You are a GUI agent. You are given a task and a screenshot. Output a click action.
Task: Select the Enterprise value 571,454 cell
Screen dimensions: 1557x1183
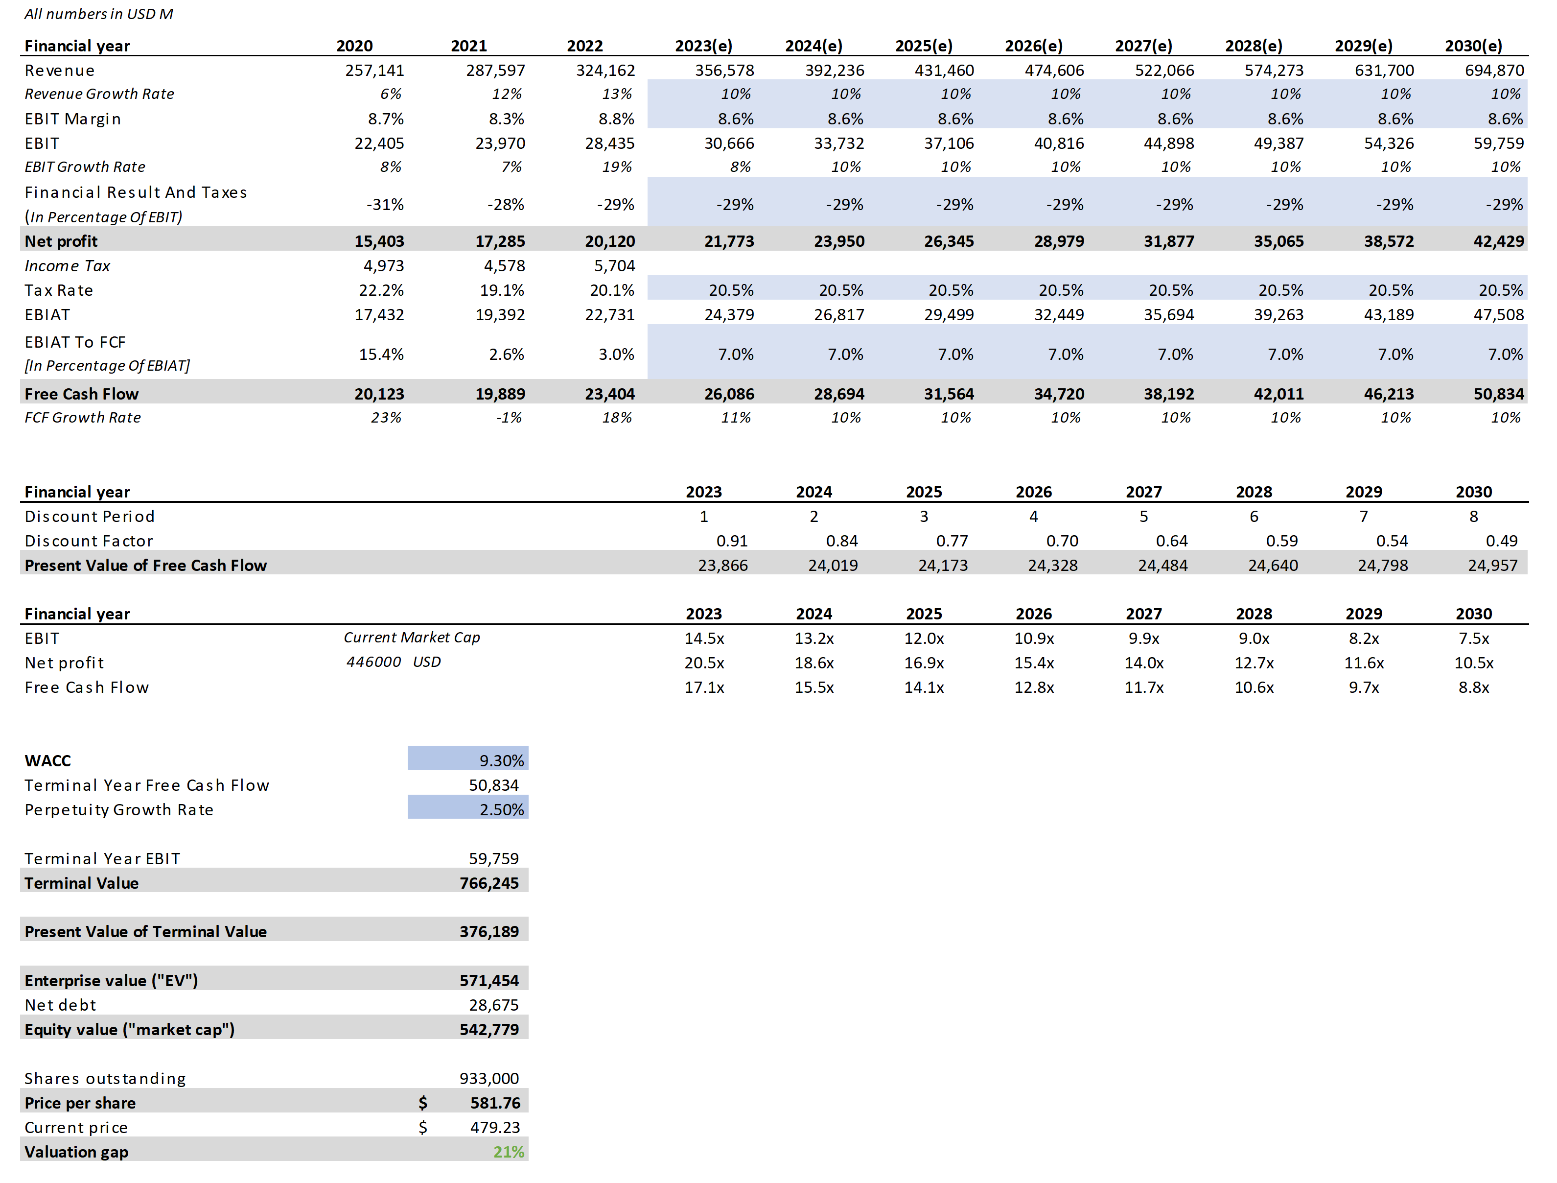point(488,980)
